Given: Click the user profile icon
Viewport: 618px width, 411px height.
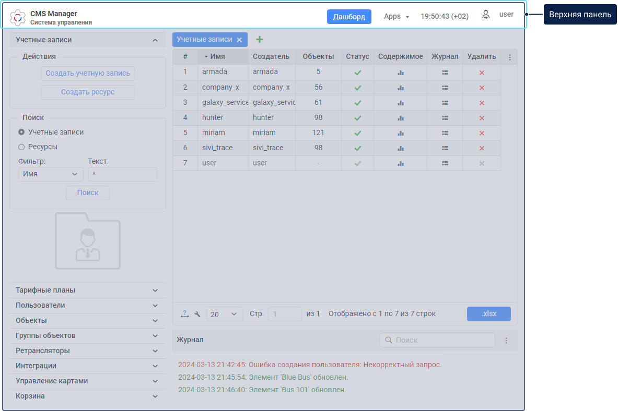Looking at the screenshot, I should 486,15.
